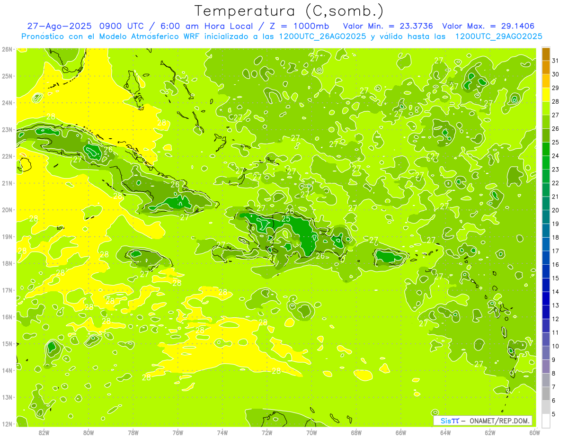Click 'Valor Min. = 23.3736' readout
Image resolution: width=568 pixels, height=439 pixels.
click(388, 26)
